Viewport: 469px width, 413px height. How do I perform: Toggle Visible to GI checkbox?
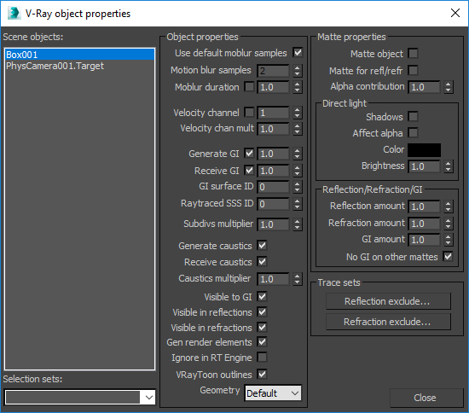tap(262, 297)
